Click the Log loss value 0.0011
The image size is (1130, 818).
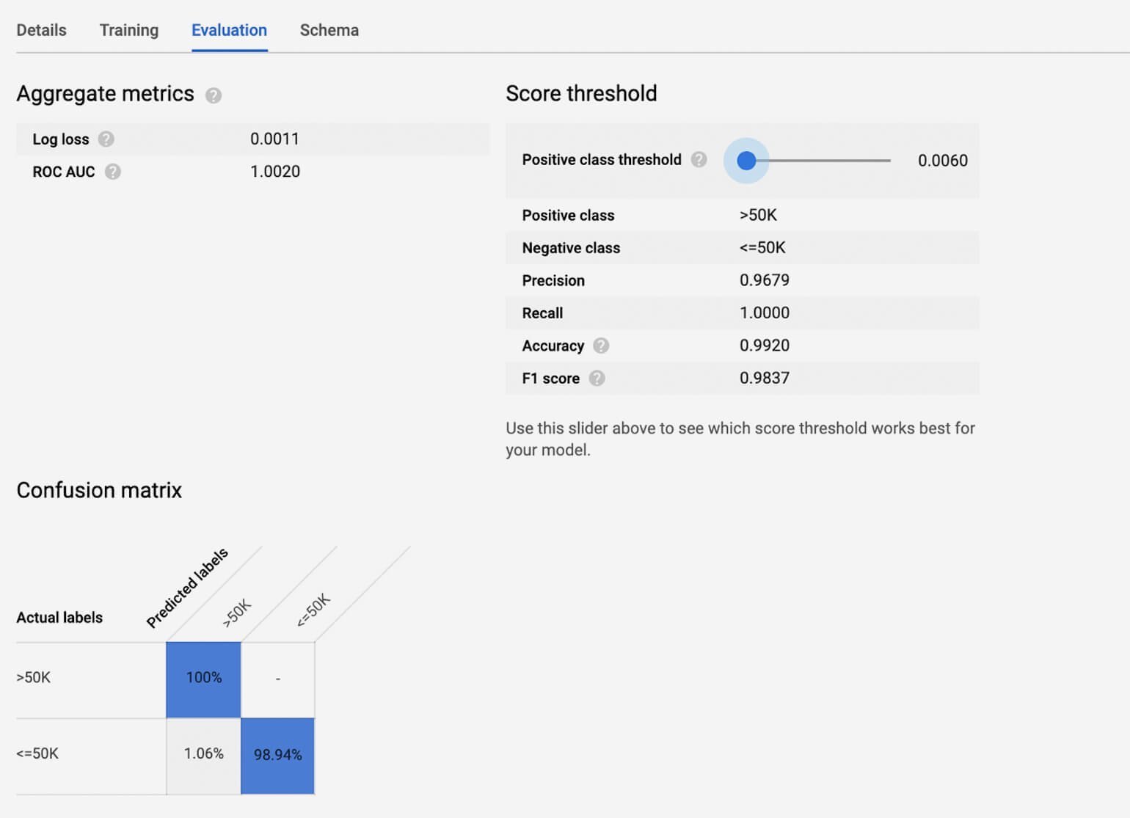click(x=274, y=139)
